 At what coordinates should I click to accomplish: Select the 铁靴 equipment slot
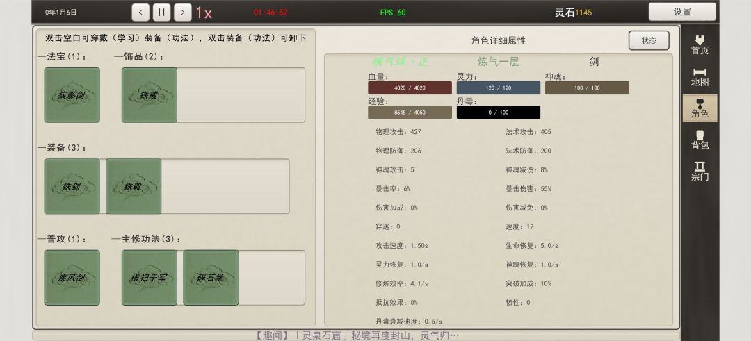click(x=134, y=186)
